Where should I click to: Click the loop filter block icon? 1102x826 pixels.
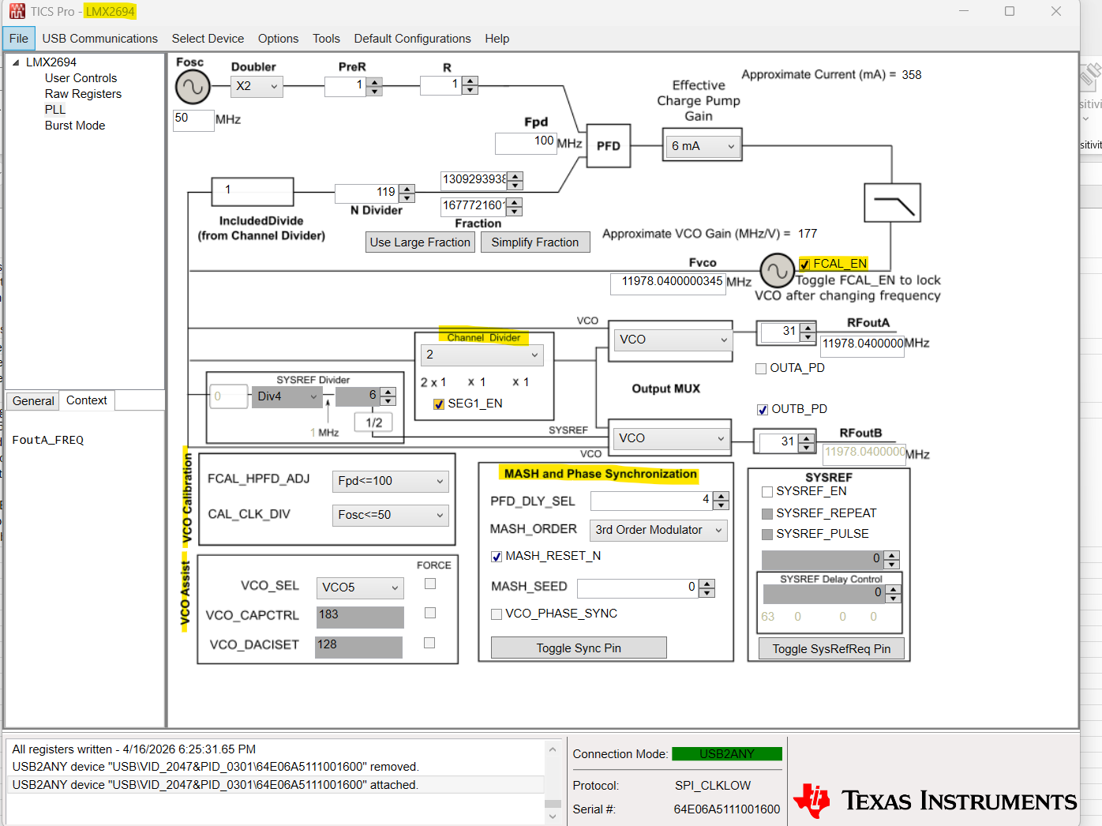click(x=892, y=203)
